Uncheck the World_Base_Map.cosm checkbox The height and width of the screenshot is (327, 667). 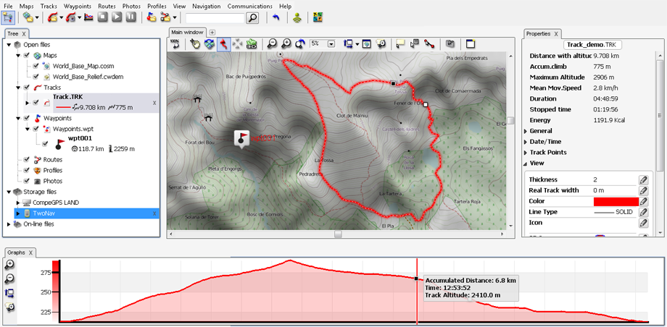(x=36, y=66)
